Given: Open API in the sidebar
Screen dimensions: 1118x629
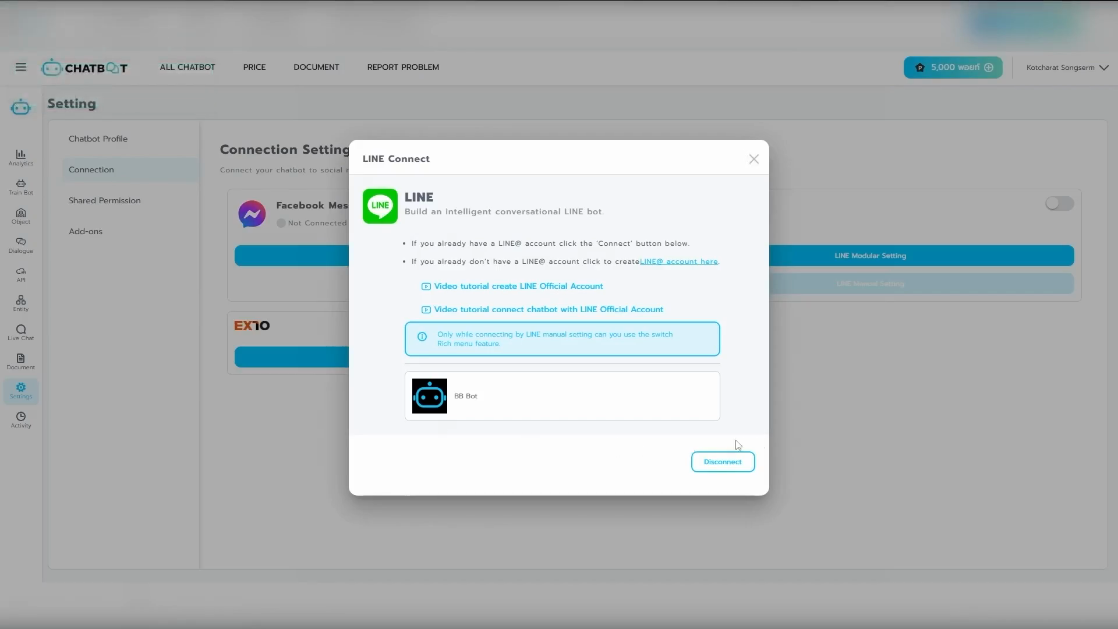Looking at the screenshot, I should point(21,274).
